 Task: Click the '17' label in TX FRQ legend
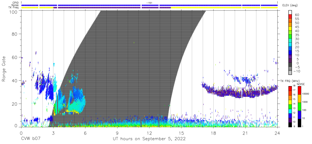tap(294, 90)
